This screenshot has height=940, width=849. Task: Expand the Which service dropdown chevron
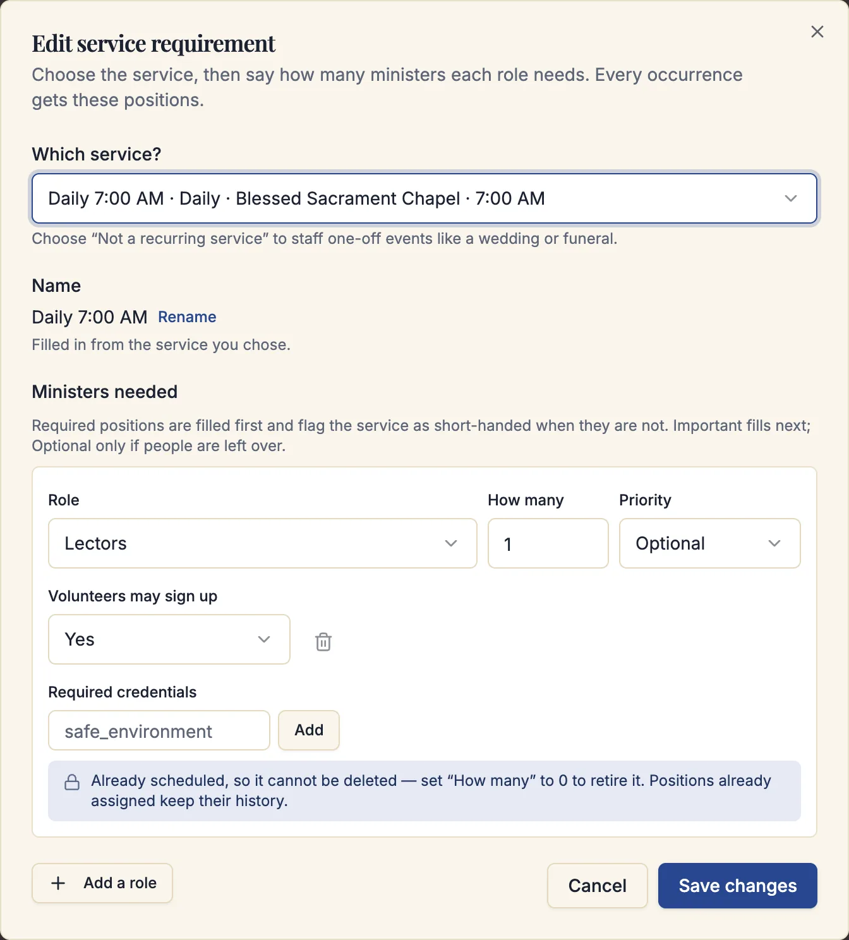(790, 198)
